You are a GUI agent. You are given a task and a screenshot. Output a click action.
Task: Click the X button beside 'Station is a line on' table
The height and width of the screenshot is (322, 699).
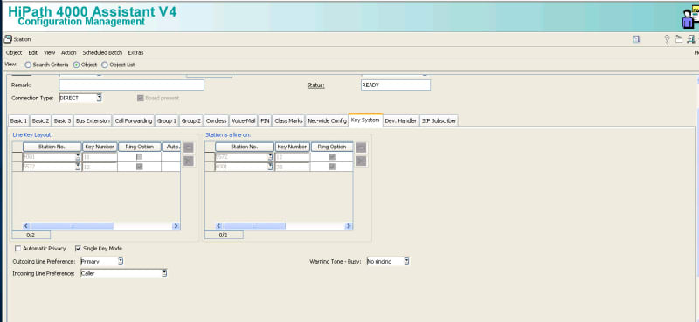point(361,161)
